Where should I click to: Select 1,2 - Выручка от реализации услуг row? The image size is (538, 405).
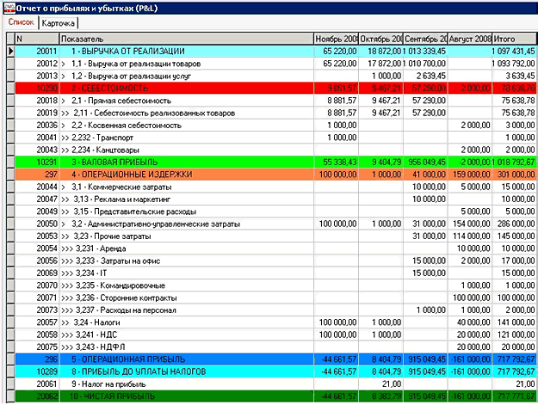coord(275,76)
